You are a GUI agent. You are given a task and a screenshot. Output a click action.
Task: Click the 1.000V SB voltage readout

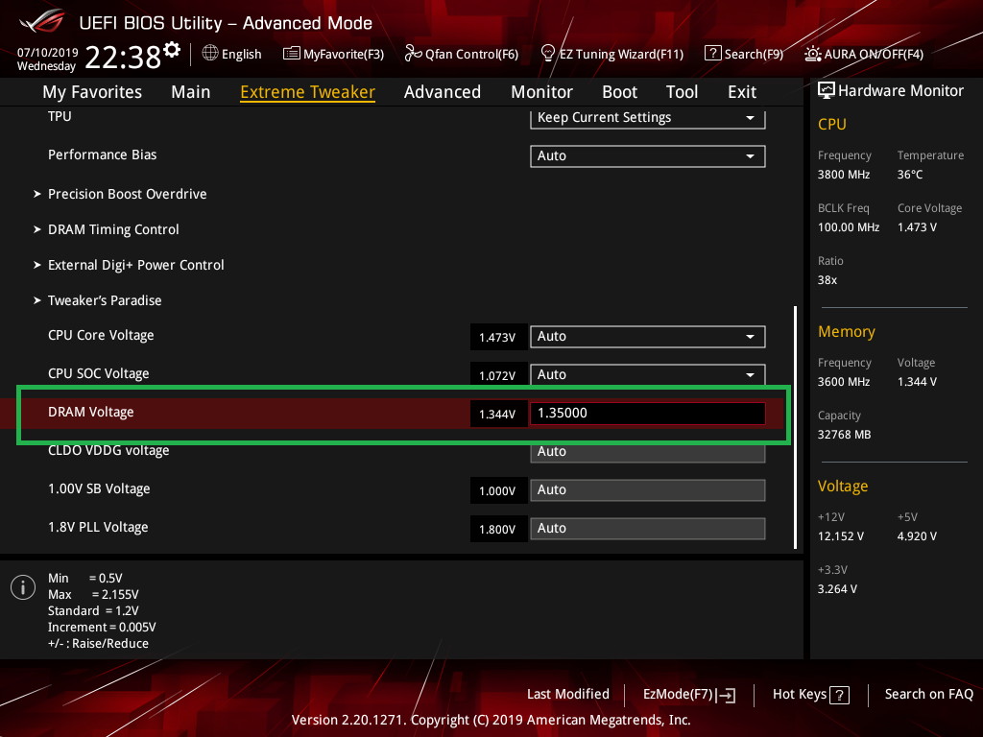[x=498, y=490]
